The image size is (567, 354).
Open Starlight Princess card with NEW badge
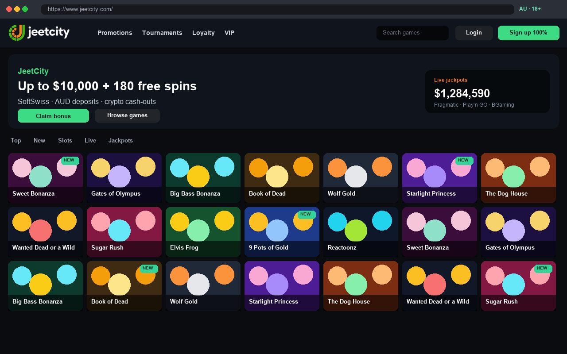click(x=439, y=178)
